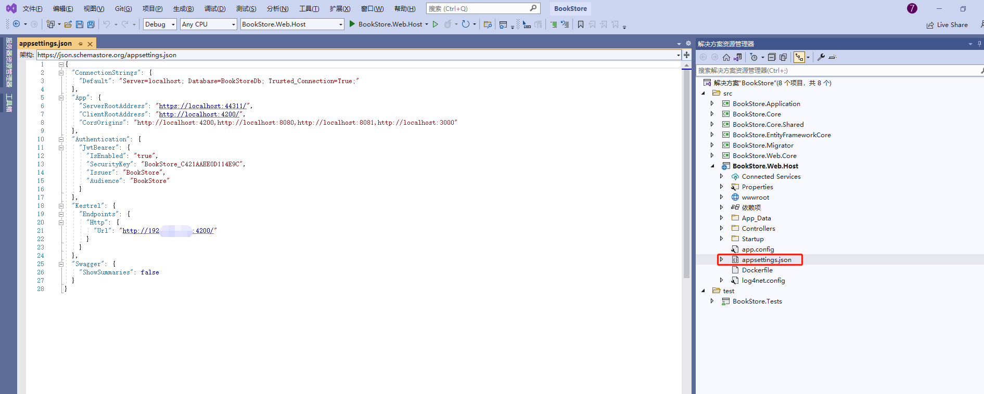
Task: Click the Home icon in Solution Explorer toolbar
Action: click(726, 57)
